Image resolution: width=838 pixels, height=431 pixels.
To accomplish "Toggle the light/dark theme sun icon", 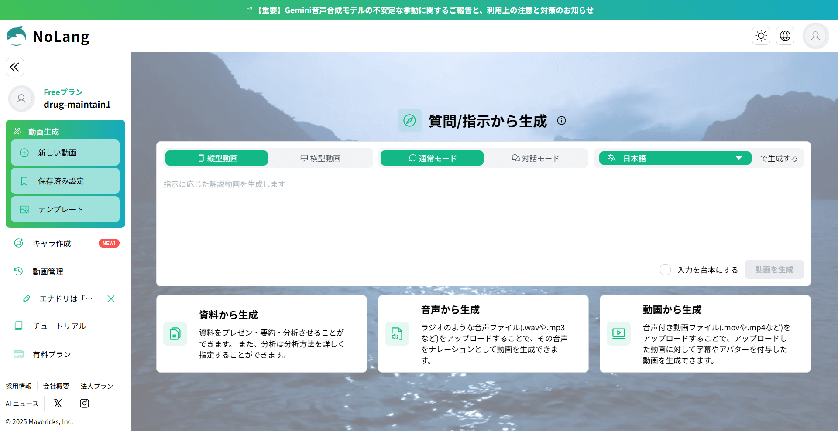I will coord(761,36).
